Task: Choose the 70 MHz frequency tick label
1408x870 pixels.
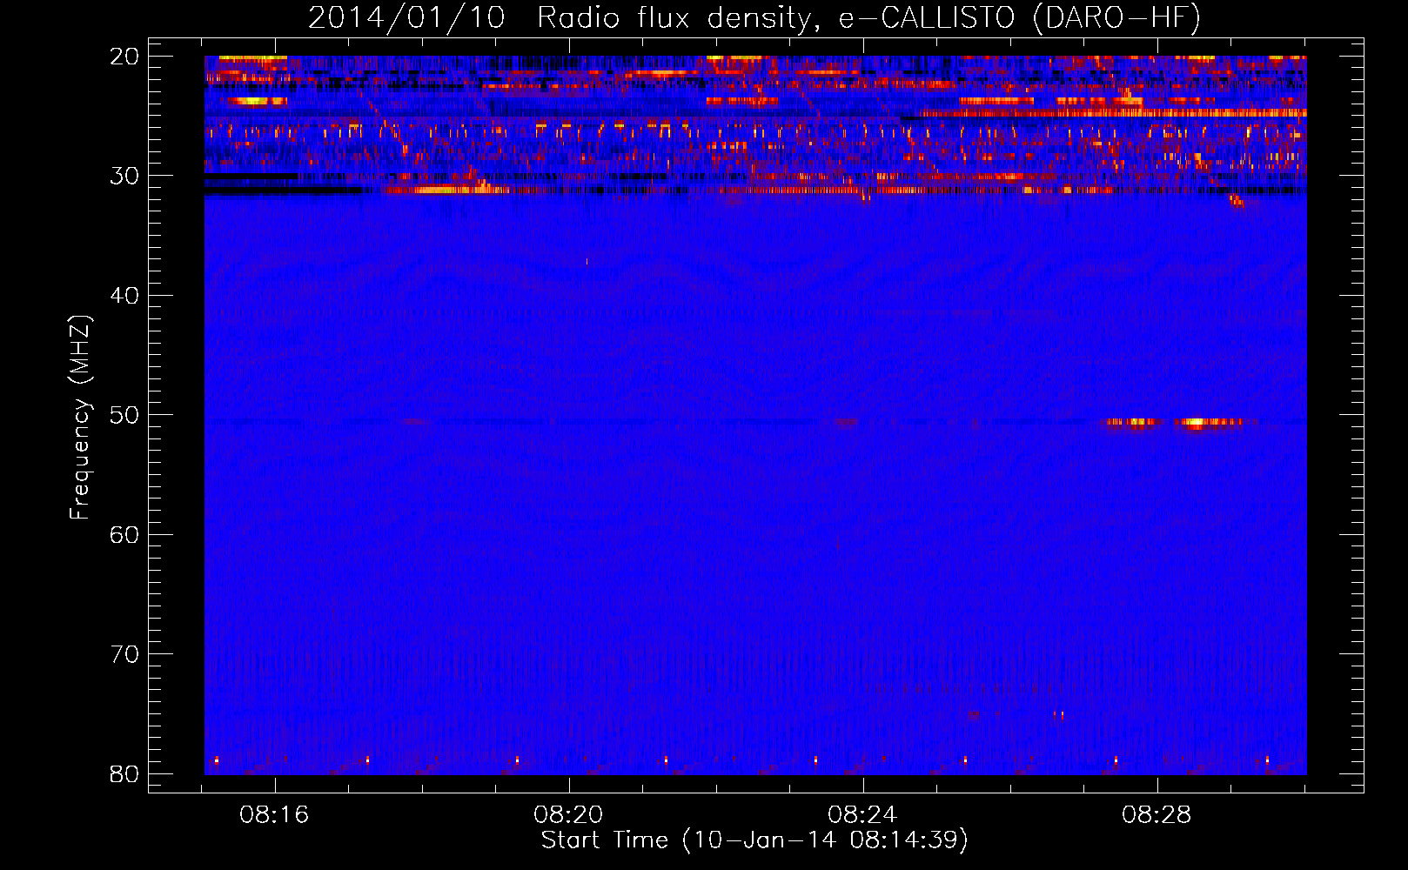Action: (124, 654)
